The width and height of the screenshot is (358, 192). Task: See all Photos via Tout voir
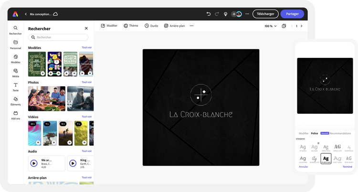[x=87, y=82]
